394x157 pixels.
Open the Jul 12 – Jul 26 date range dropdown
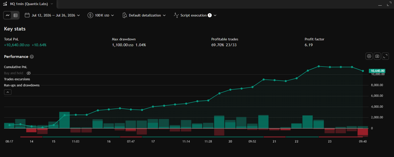[x=53, y=15]
